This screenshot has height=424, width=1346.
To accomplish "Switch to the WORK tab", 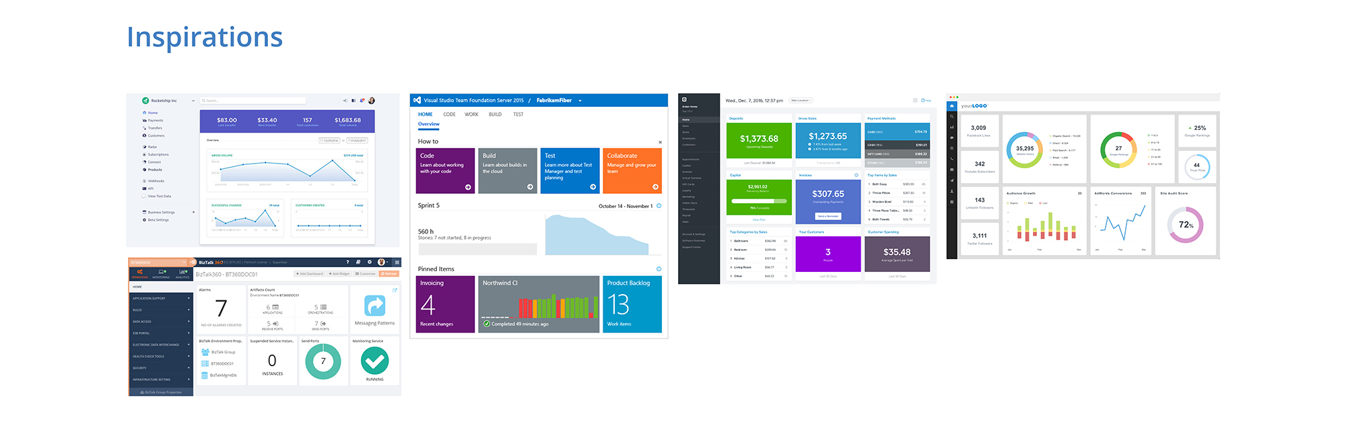I will tap(471, 114).
